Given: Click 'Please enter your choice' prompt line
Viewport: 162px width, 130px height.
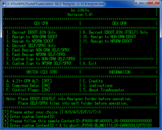Looking at the screenshot, I should [52, 112].
